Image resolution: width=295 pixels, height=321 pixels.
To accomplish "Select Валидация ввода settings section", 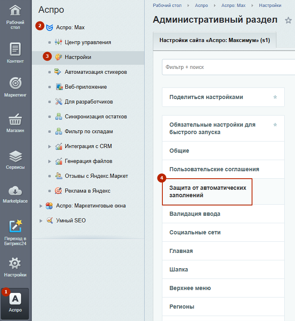I will tap(195, 214).
